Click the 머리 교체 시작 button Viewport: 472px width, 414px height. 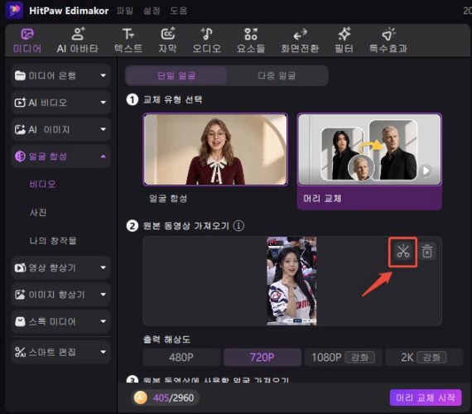pos(426,397)
